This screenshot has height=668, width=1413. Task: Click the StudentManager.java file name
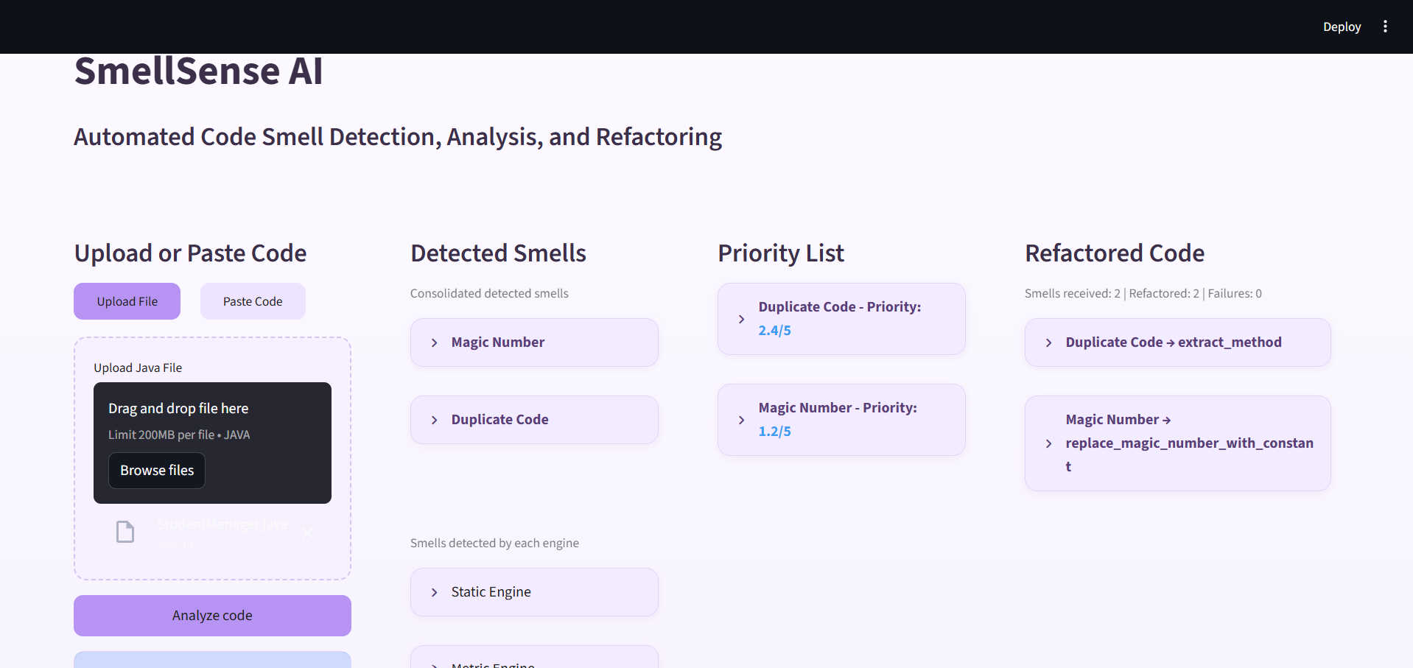pos(222,524)
